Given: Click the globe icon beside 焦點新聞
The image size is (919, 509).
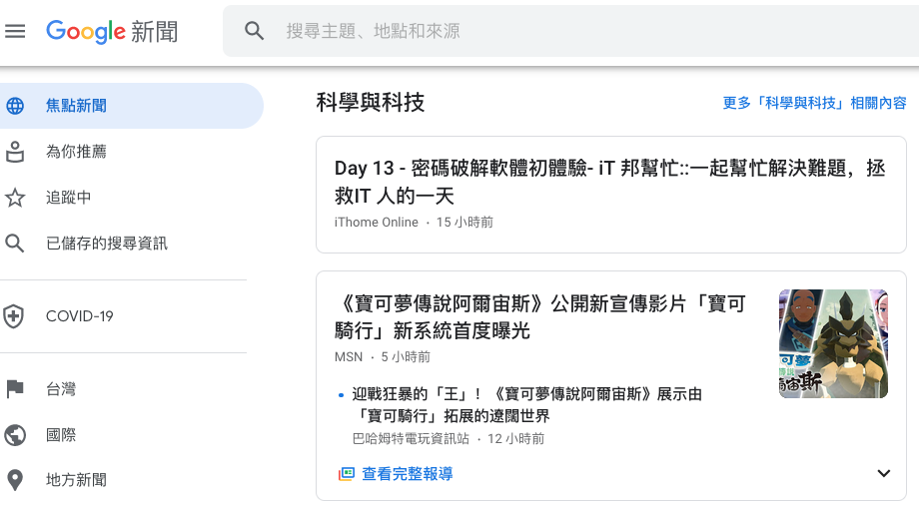Looking at the screenshot, I should pos(15,106).
